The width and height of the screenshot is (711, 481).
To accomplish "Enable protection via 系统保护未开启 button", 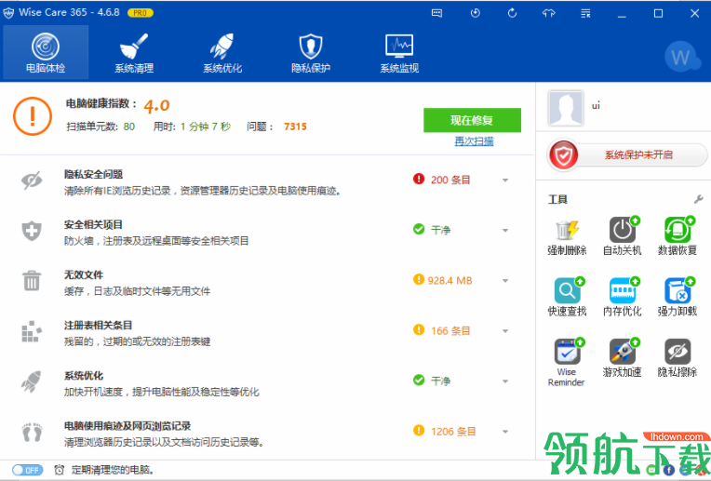I will pyautogui.click(x=627, y=155).
